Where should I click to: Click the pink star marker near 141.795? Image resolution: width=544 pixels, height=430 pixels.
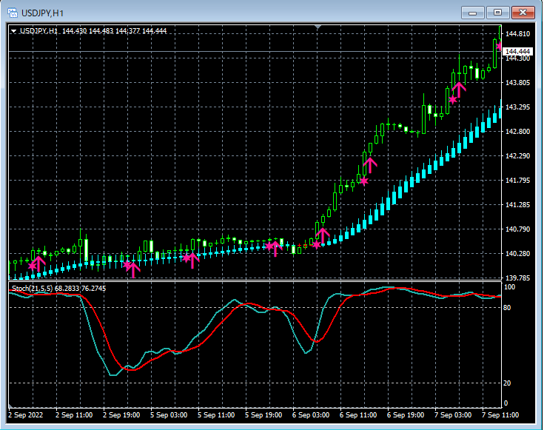click(x=363, y=181)
